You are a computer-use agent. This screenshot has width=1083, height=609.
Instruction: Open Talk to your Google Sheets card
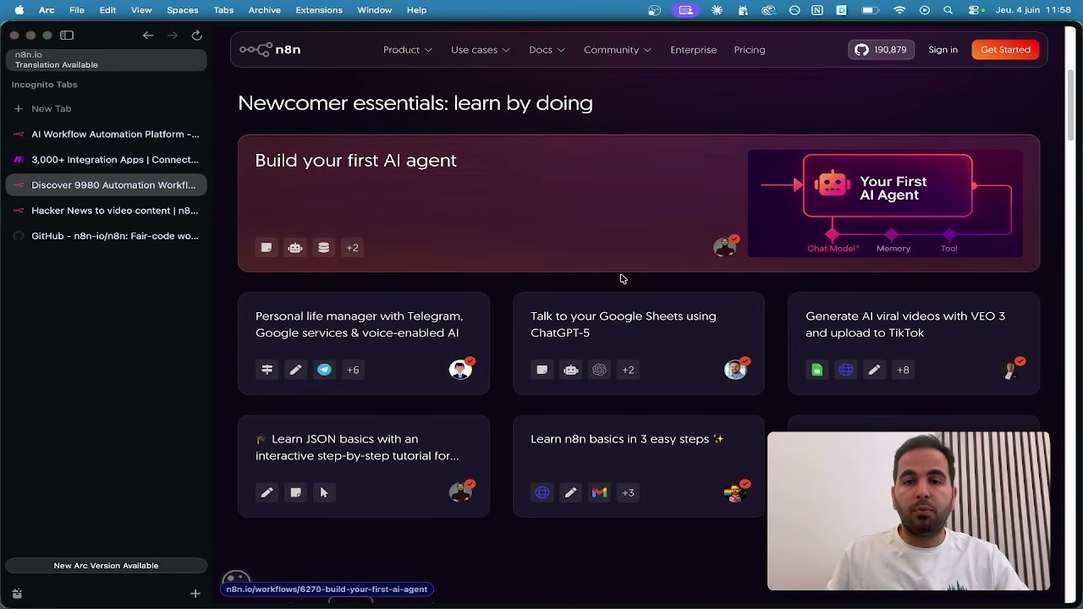pos(639,343)
